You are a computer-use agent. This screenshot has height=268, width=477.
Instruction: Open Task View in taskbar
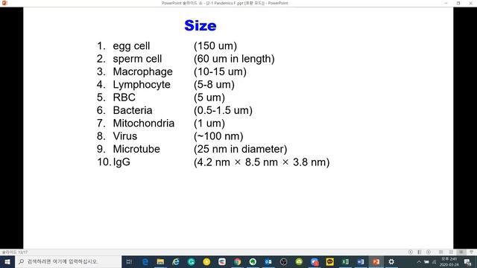(x=129, y=261)
